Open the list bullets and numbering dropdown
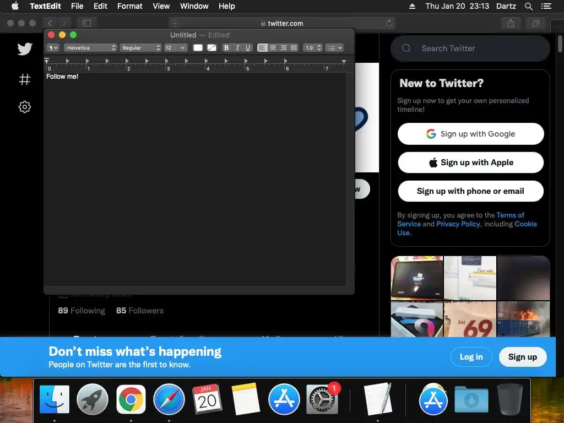 (x=334, y=48)
